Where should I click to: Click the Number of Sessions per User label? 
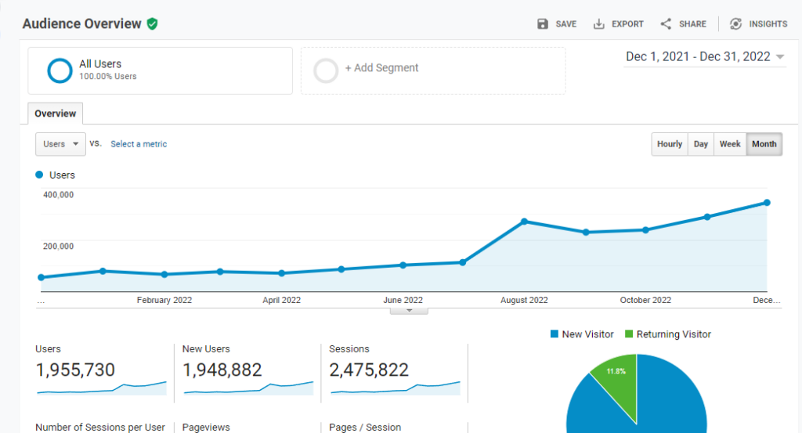[100, 428]
